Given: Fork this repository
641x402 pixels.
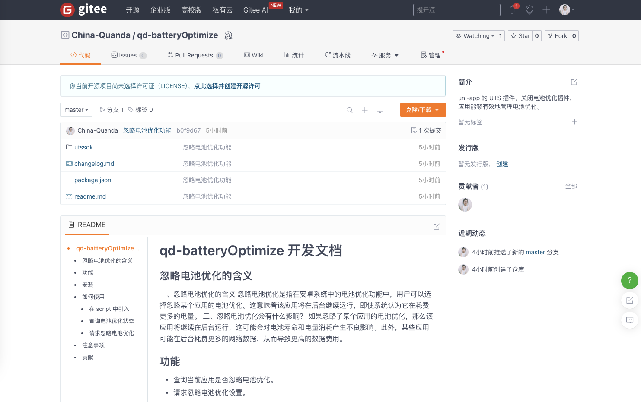Looking at the screenshot, I should 558,36.
